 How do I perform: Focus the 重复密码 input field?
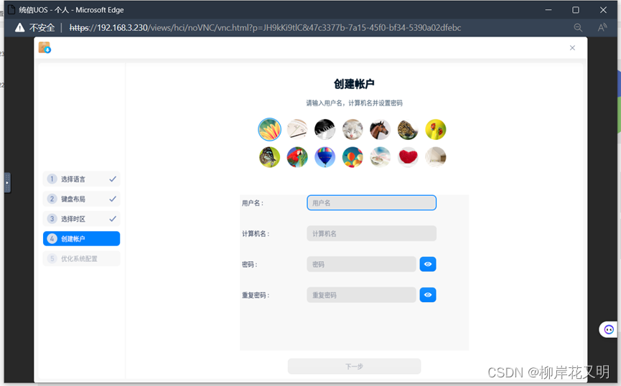tap(361, 295)
